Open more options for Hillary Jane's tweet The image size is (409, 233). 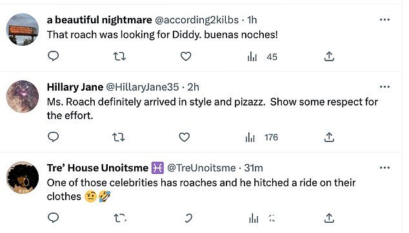[x=384, y=87]
